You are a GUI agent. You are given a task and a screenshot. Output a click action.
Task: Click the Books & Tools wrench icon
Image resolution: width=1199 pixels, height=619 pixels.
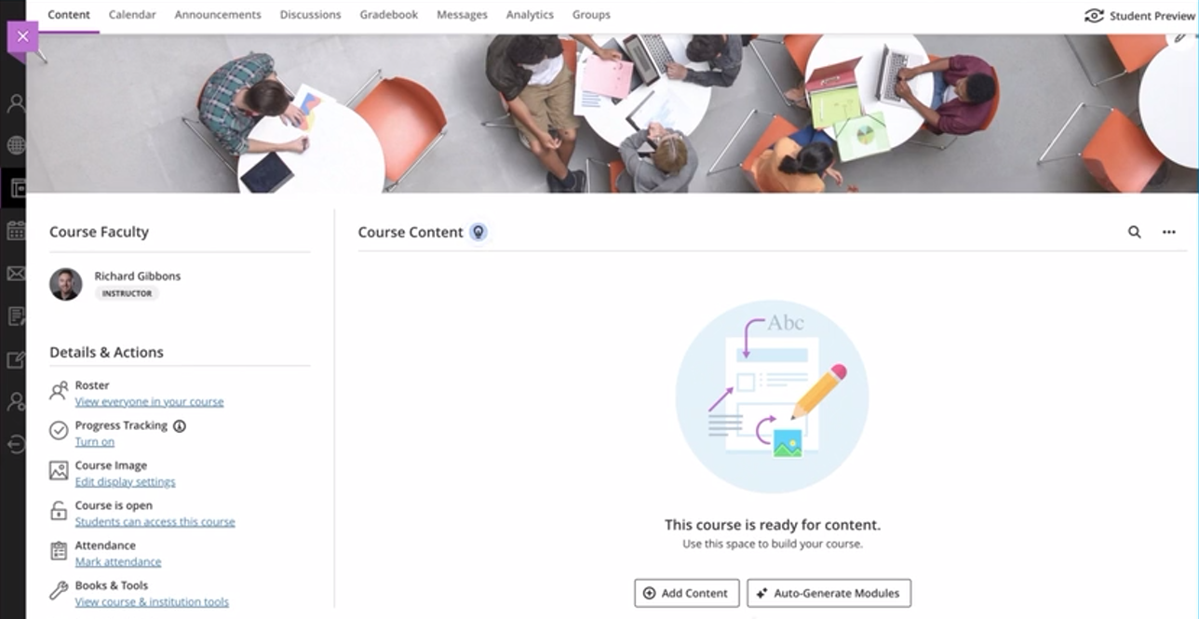[59, 590]
